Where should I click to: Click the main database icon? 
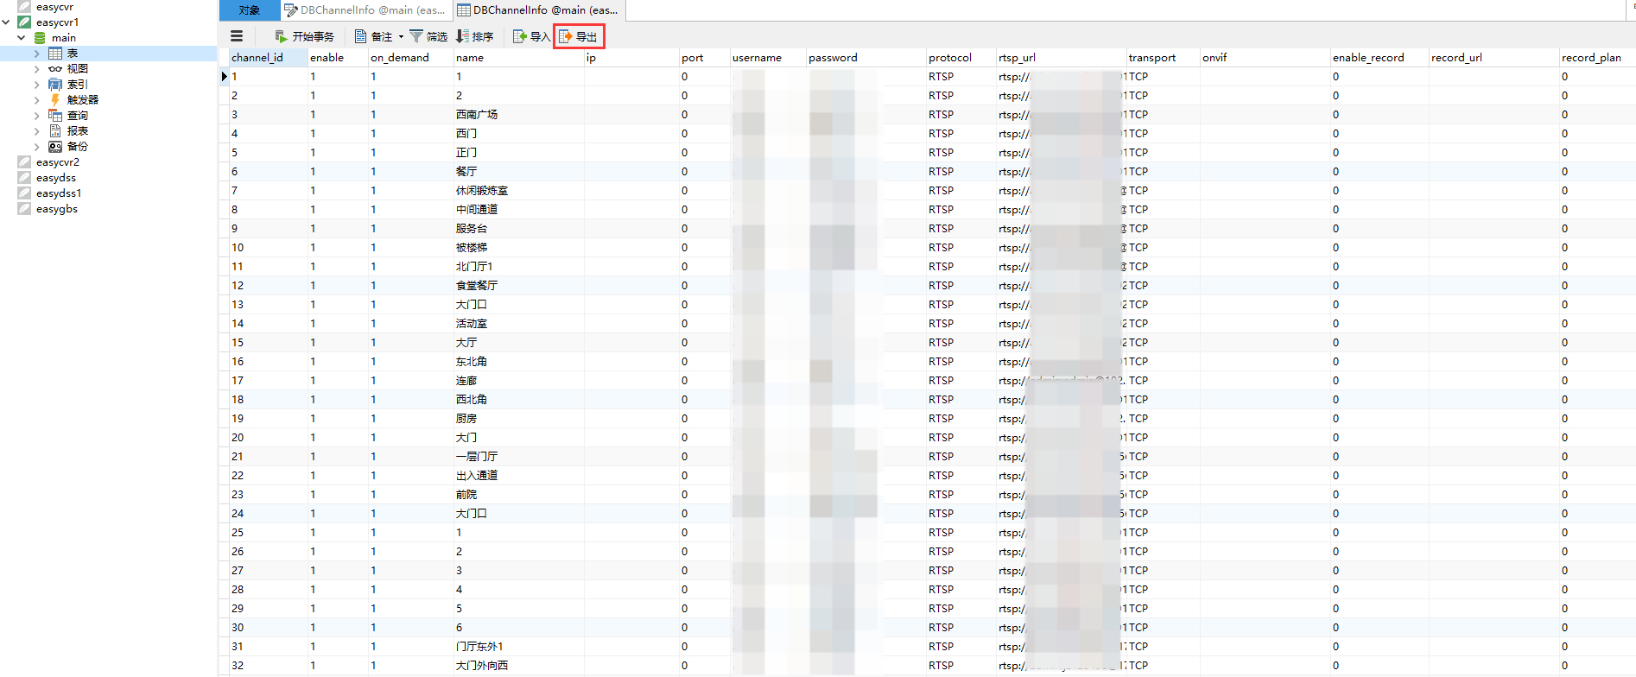tap(40, 38)
